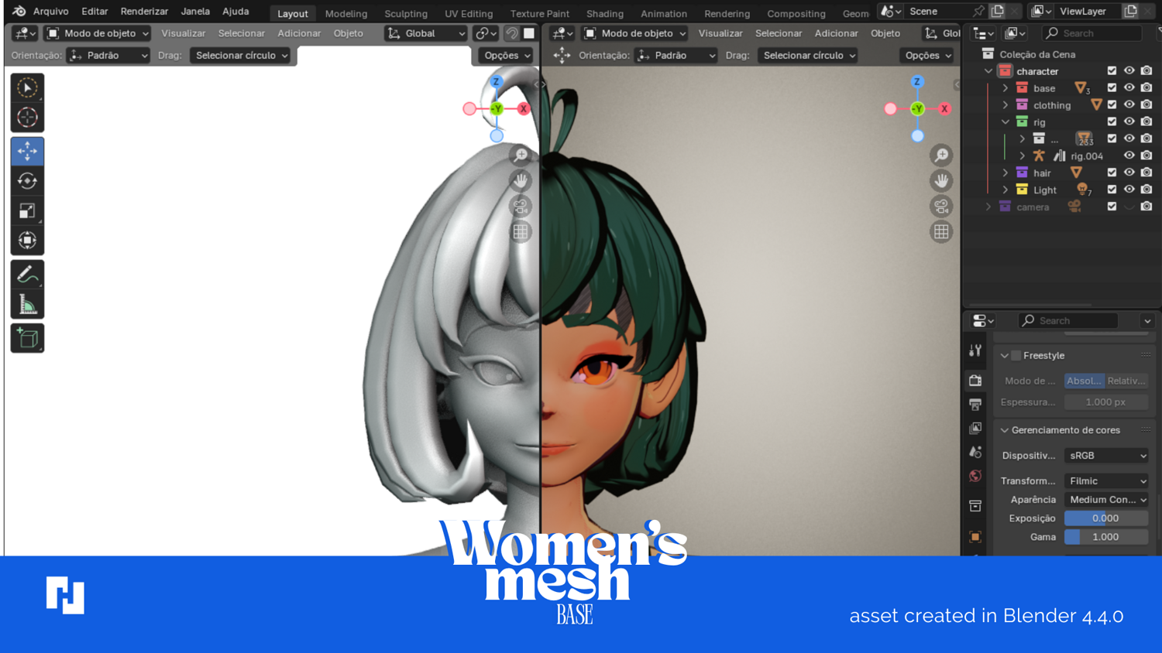Click Objeto in the colored viewport header

point(885,33)
